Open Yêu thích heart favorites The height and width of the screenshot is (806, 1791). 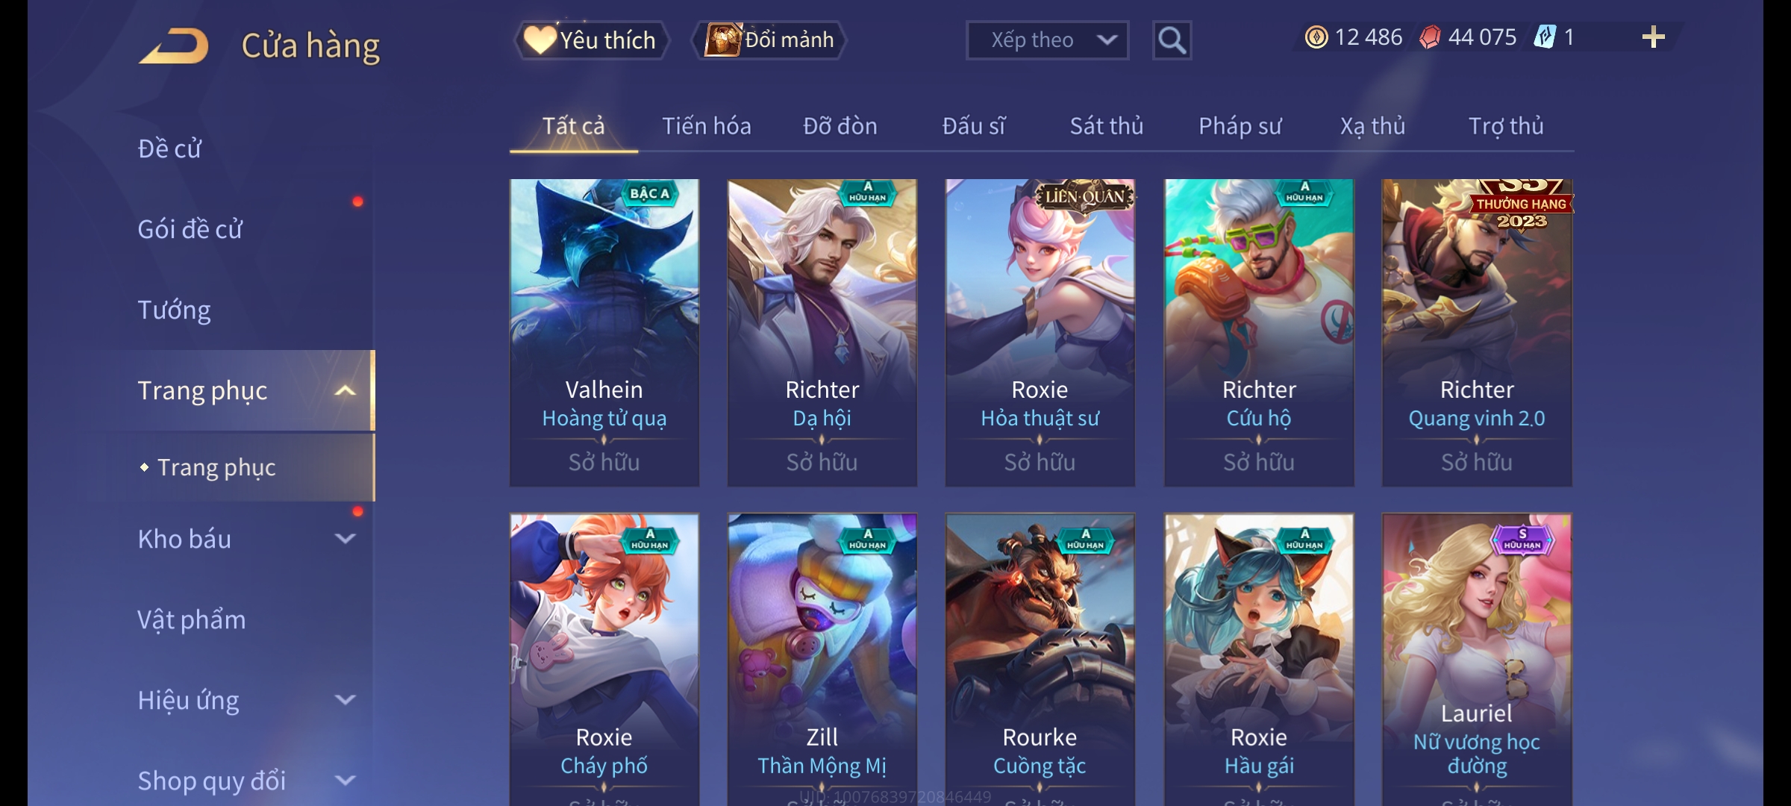592,40
